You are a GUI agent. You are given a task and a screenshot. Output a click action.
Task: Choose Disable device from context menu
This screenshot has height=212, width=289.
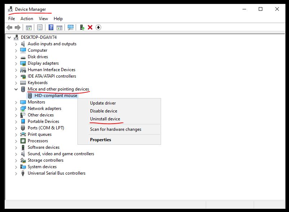coord(119,111)
